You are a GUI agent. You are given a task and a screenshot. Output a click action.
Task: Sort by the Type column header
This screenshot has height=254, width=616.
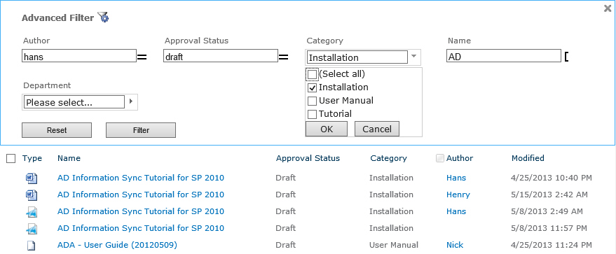coord(32,158)
